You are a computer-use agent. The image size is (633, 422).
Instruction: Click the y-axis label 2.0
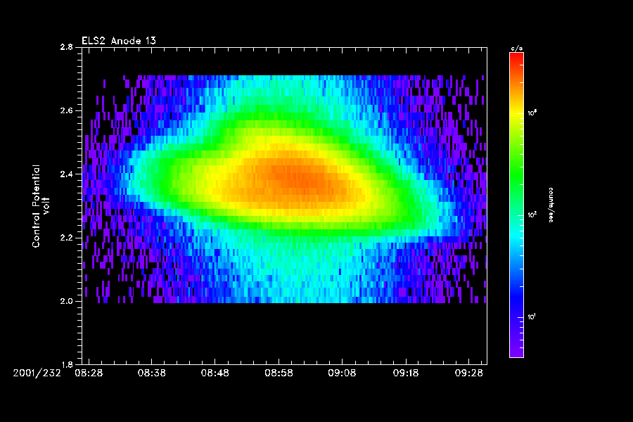(67, 301)
